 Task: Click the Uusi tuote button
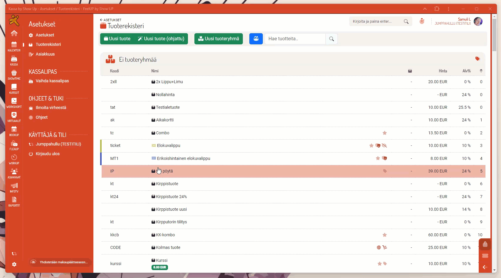click(x=117, y=39)
